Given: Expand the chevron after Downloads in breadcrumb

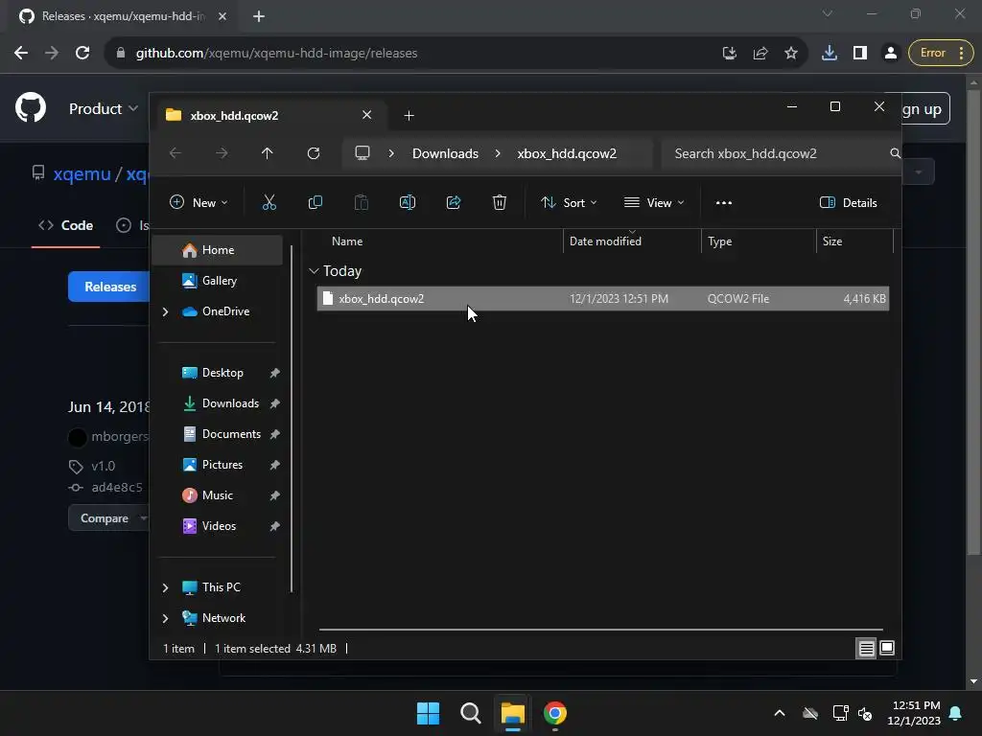Looking at the screenshot, I should tap(498, 153).
